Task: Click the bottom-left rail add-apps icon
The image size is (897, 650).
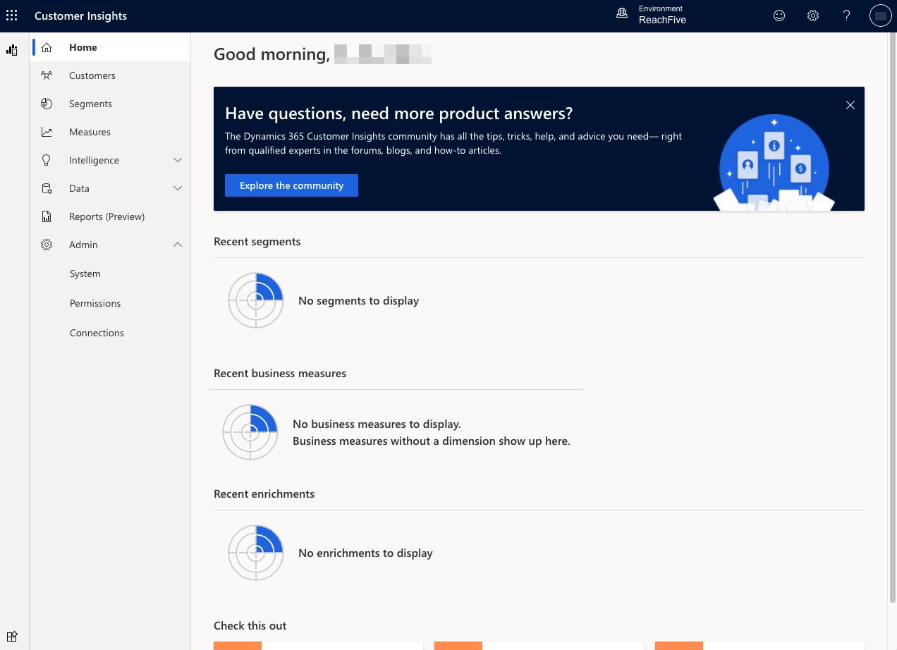Action: (11, 636)
